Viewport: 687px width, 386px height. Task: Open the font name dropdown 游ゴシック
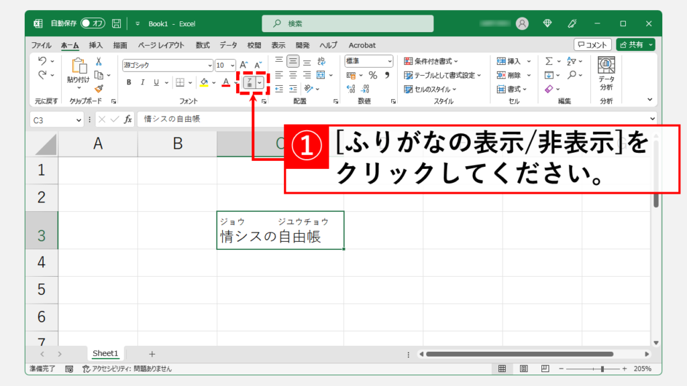[167, 65]
